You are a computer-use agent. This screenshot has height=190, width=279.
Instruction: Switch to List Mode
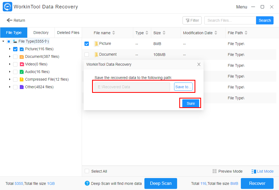(262, 171)
